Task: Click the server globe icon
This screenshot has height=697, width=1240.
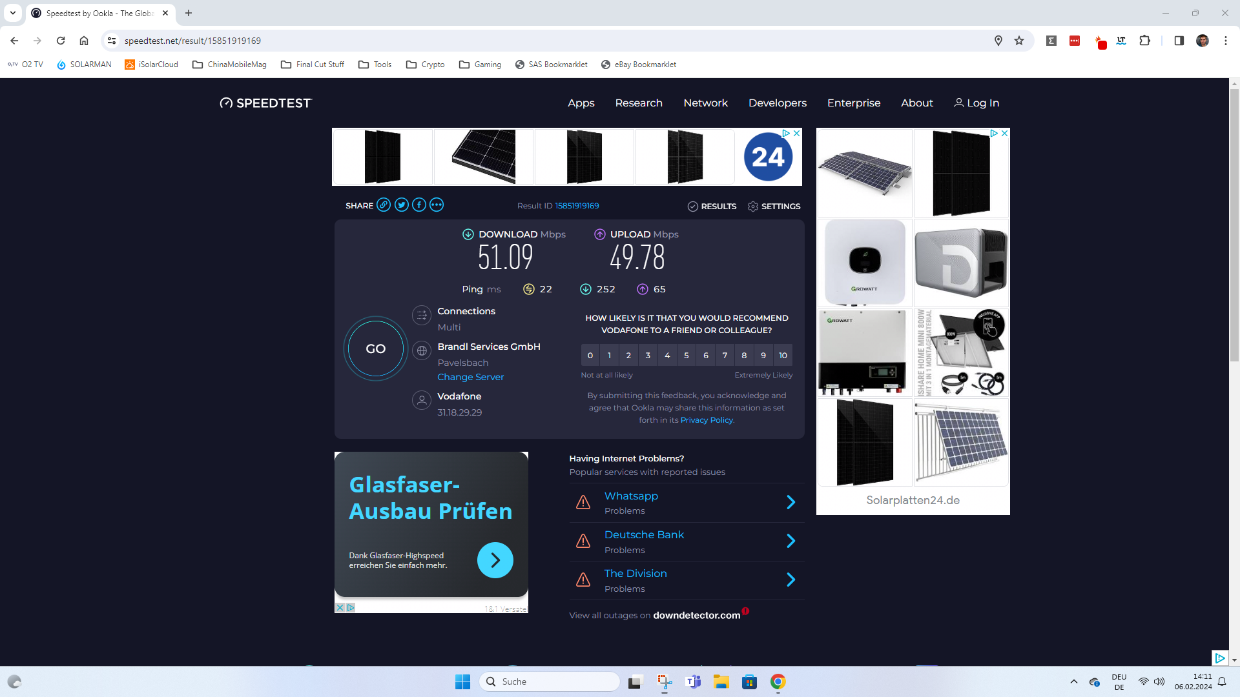Action: pyautogui.click(x=422, y=350)
